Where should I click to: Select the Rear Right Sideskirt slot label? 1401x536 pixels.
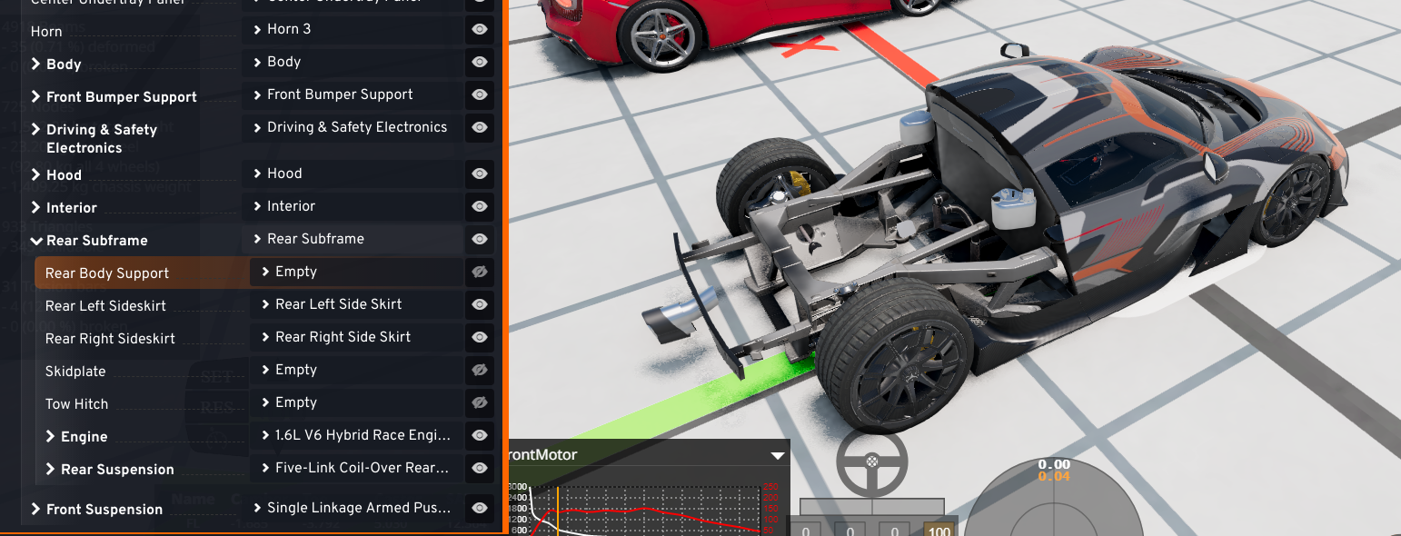click(x=110, y=339)
